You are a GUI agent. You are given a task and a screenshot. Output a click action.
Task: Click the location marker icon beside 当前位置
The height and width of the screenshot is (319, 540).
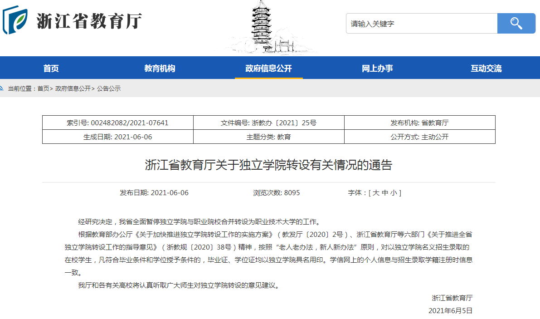coord(2,88)
